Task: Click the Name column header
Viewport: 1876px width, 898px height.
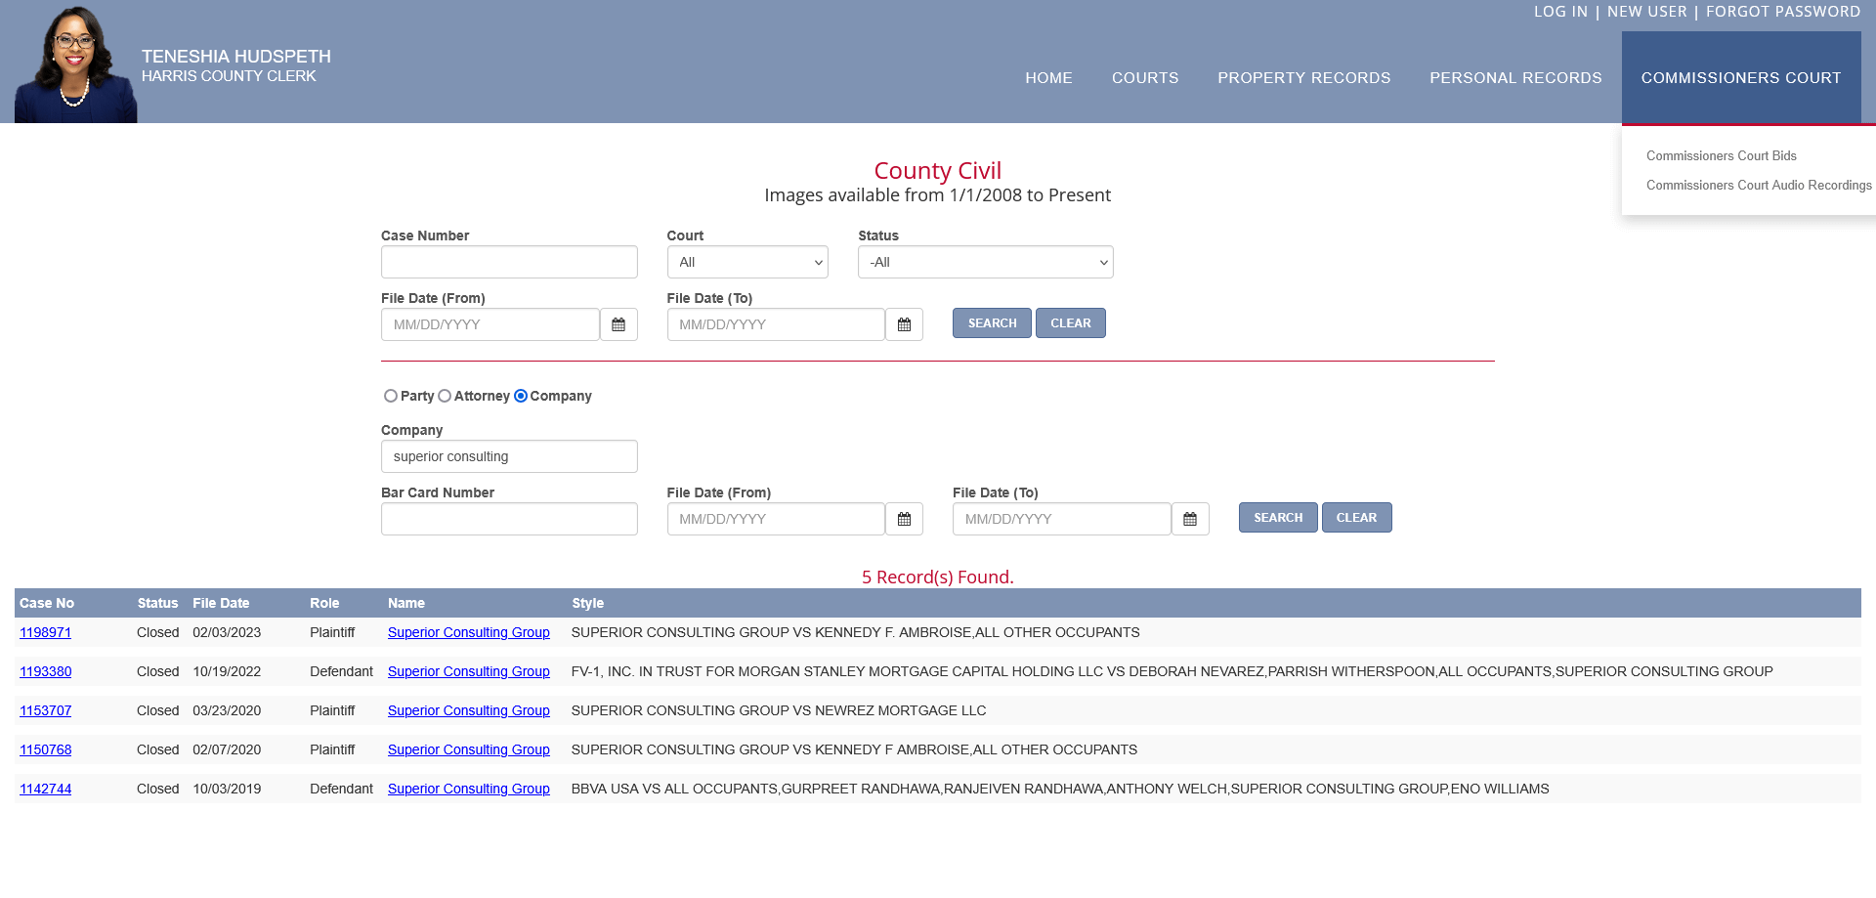Action: 406,603
